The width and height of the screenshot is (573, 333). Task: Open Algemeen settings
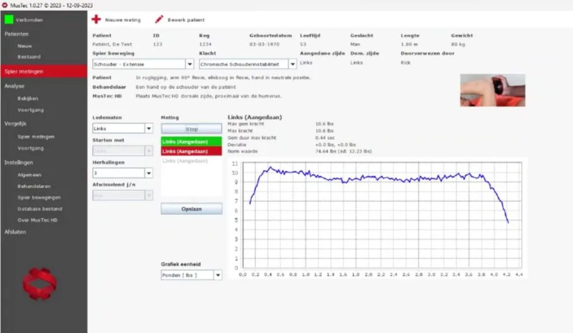[x=29, y=175]
